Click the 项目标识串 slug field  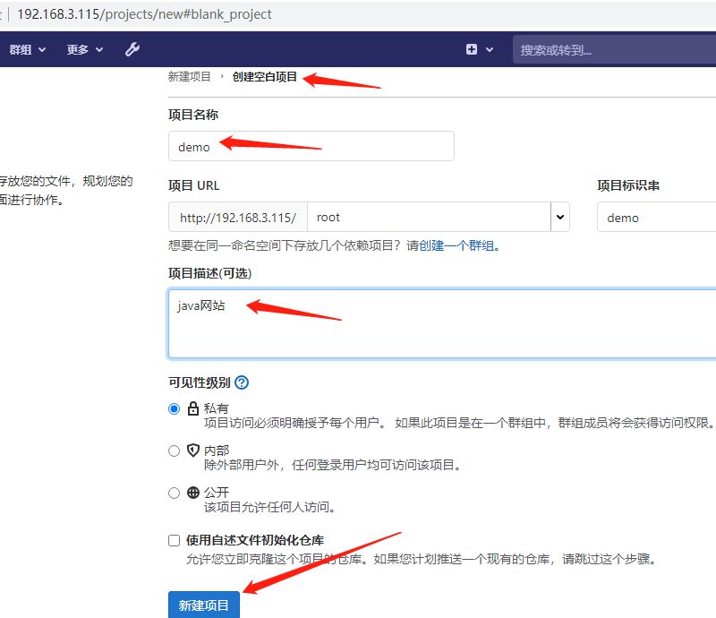[657, 217]
